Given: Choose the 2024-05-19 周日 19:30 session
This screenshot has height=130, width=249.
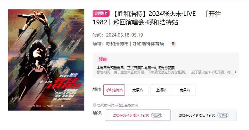Looking at the screenshot, I should click(204, 115).
